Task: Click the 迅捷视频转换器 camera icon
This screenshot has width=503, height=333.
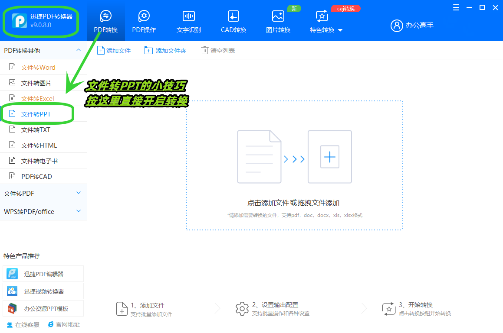Action: pos(12,291)
